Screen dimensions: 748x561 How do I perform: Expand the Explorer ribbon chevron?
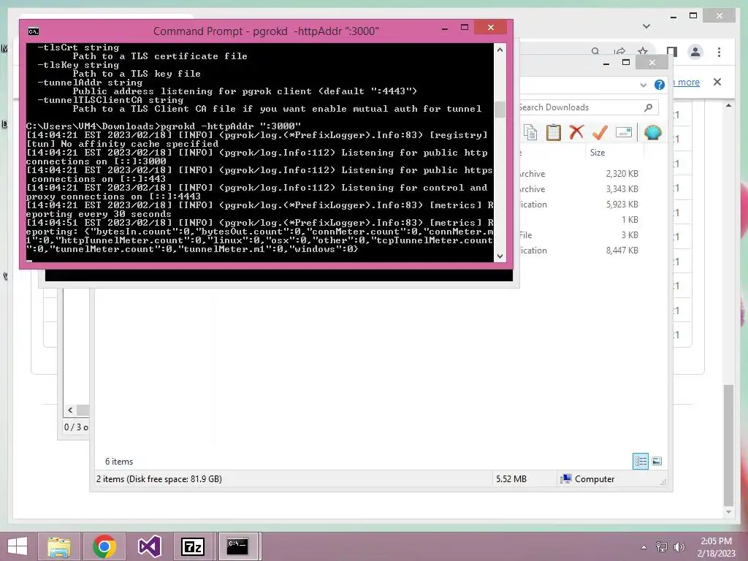[643, 85]
